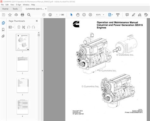Add a comment with the speech bubble icon
This screenshot has width=150, height=121.
[127, 15]
